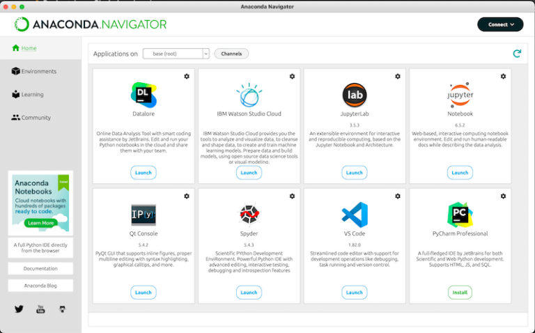Open settings gear on PyCharm Professional tile
Viewport: 535px width, 333px height.
click(x=503, y=196)
